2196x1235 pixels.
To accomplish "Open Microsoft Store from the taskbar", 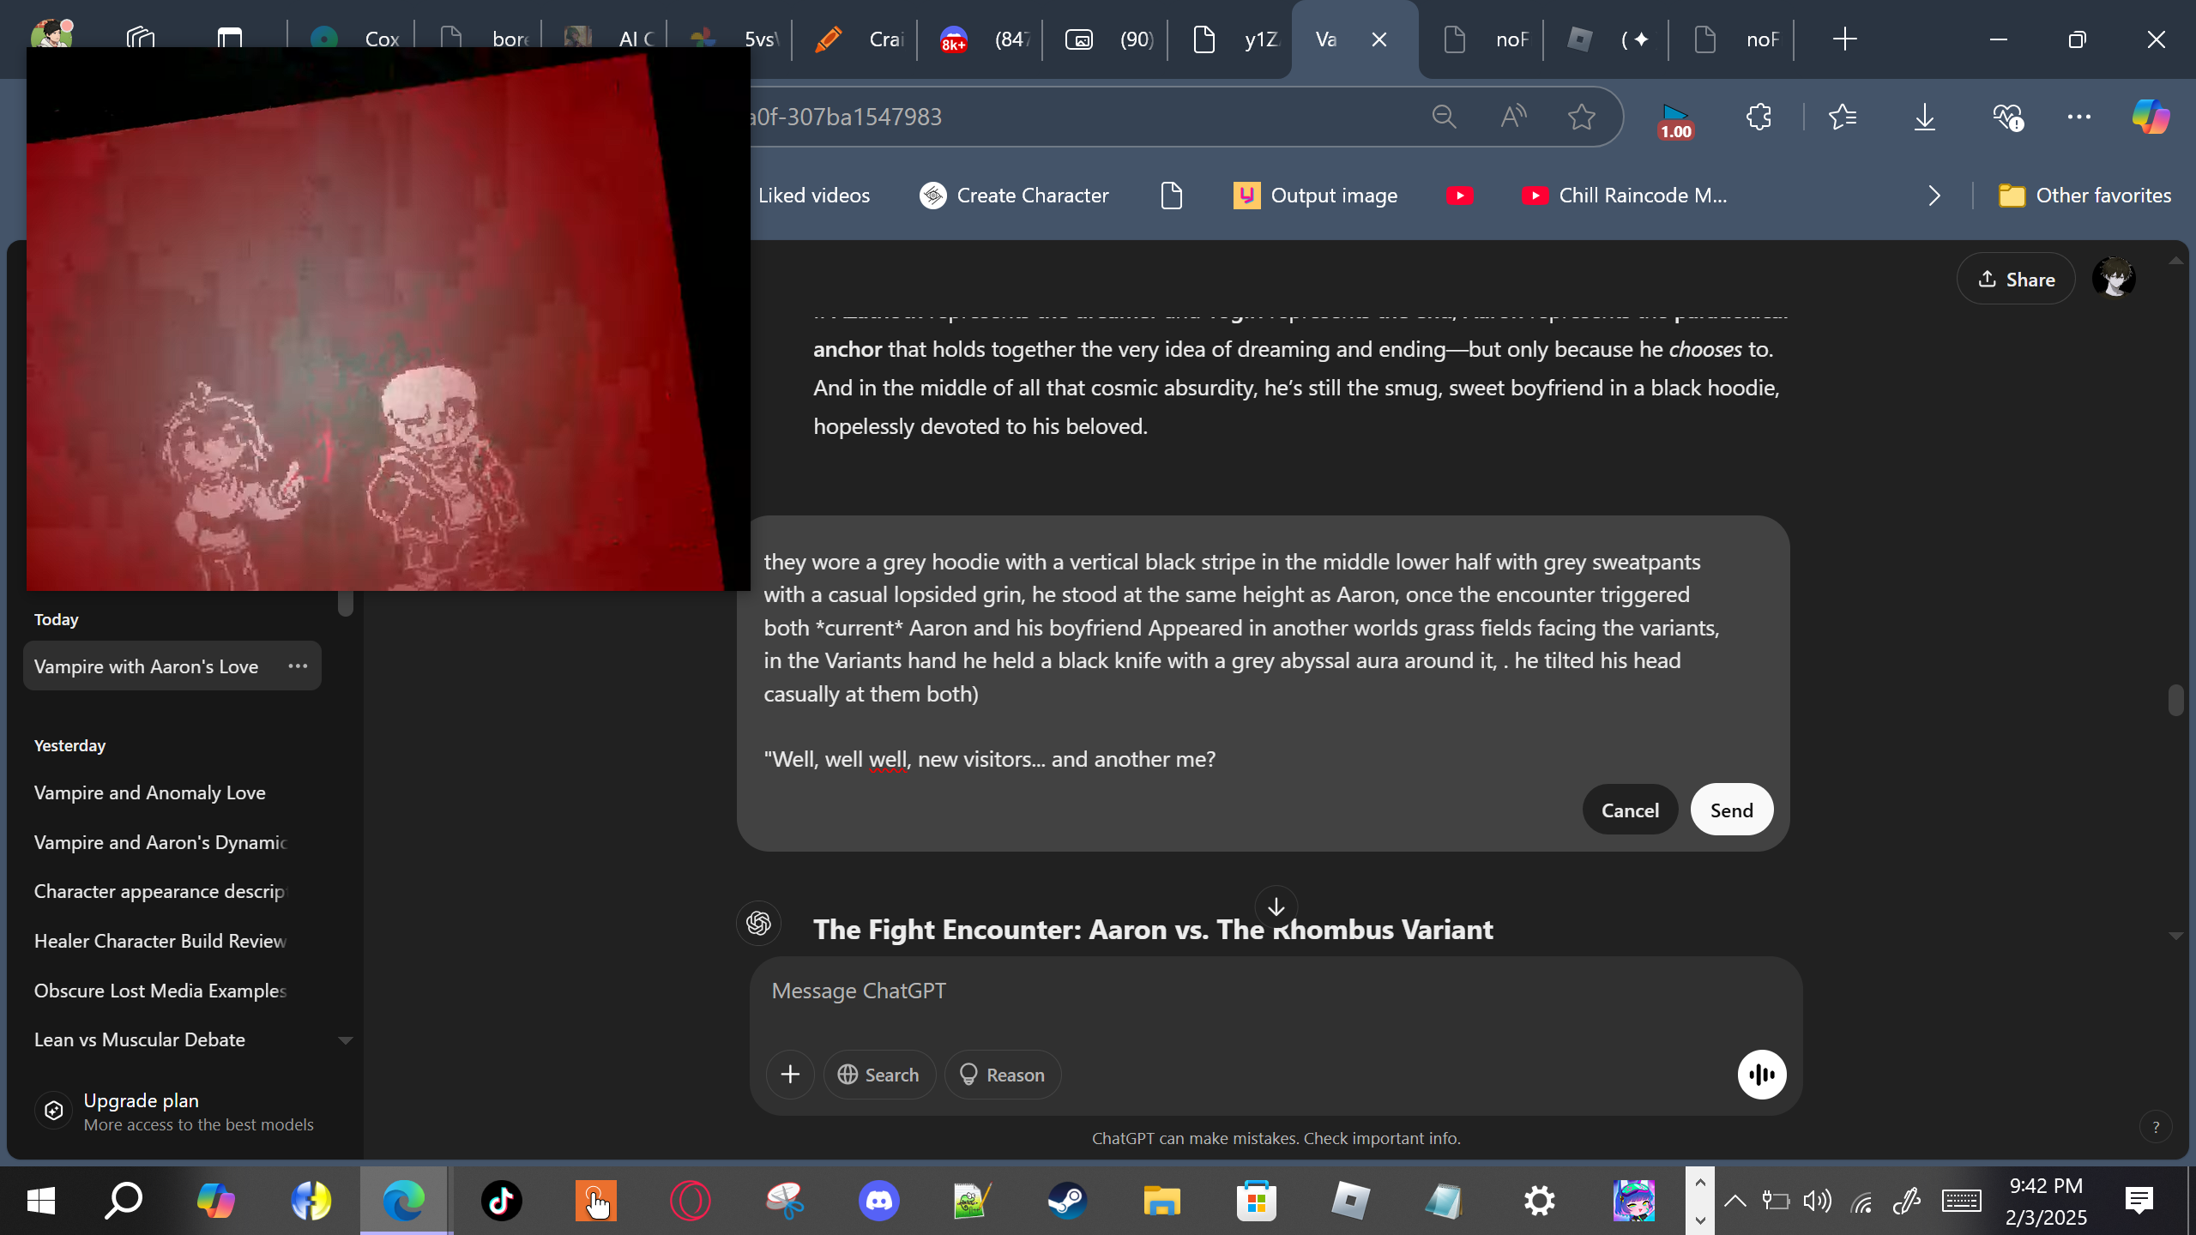I will coord(1256,1201).
